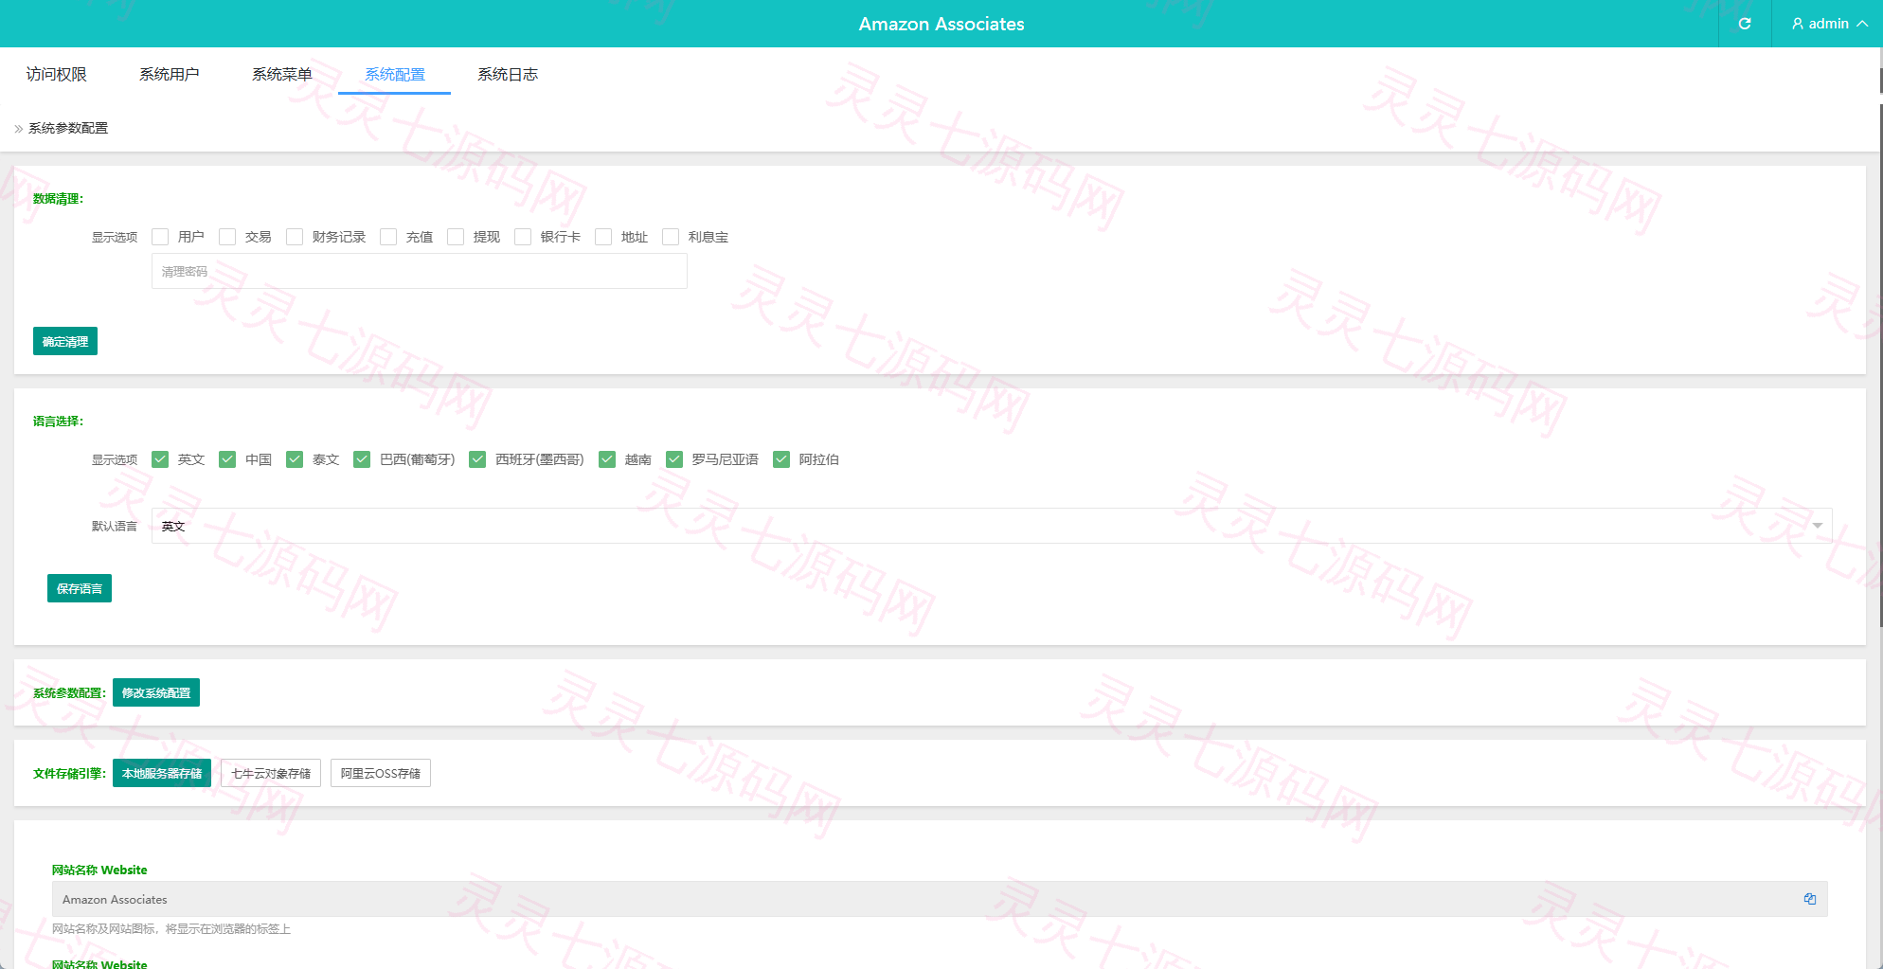Uncheck the 英文 language checkbox
Screen dimensions: 1883x969
coord(160,459)
